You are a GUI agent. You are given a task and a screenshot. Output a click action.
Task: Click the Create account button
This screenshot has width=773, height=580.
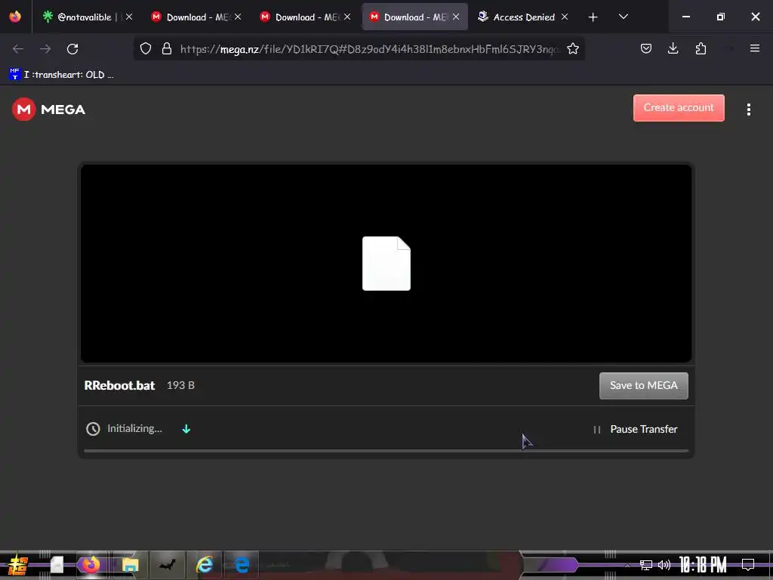[679, 107]
